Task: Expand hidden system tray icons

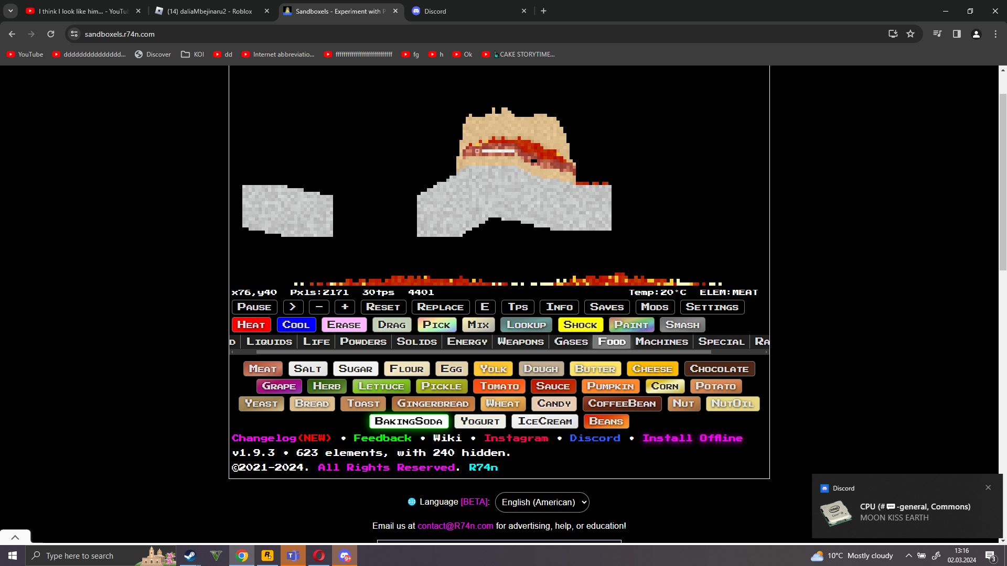Action: coord(908,556)
